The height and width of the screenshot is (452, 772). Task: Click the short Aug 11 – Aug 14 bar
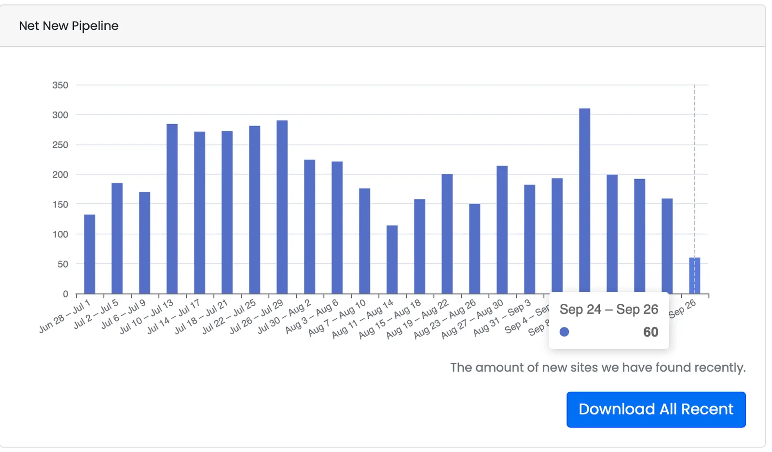click(392, 259)
